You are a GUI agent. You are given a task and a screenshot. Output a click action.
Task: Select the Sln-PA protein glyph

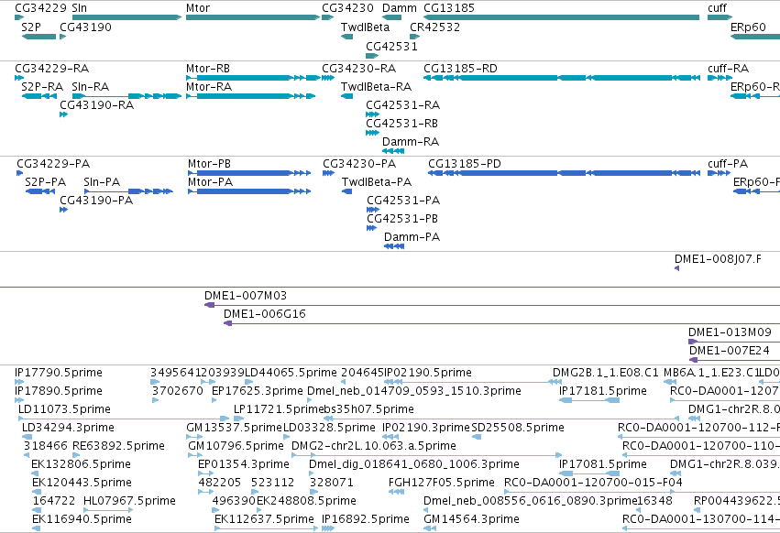click(x=129, y=191)
